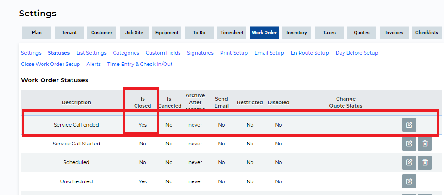444x195 pixels.
Task: Open List Settings link
Action: (x=91, y=53)
